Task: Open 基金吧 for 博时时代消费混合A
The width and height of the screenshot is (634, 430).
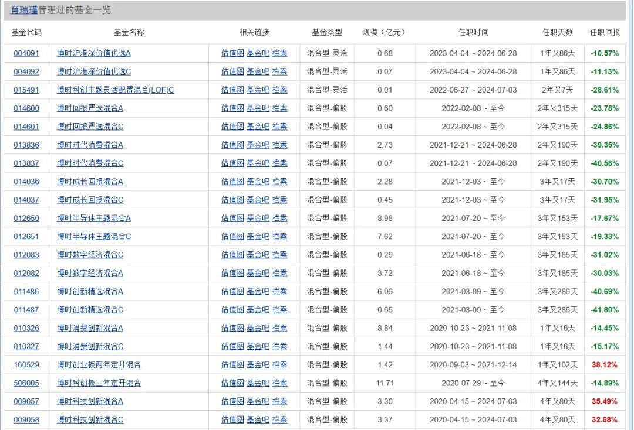Action: [258, 145]
